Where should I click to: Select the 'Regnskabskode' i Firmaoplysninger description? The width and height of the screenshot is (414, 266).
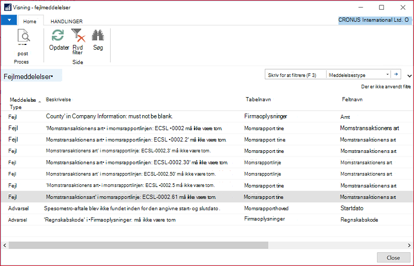click(x=110, y=220)
